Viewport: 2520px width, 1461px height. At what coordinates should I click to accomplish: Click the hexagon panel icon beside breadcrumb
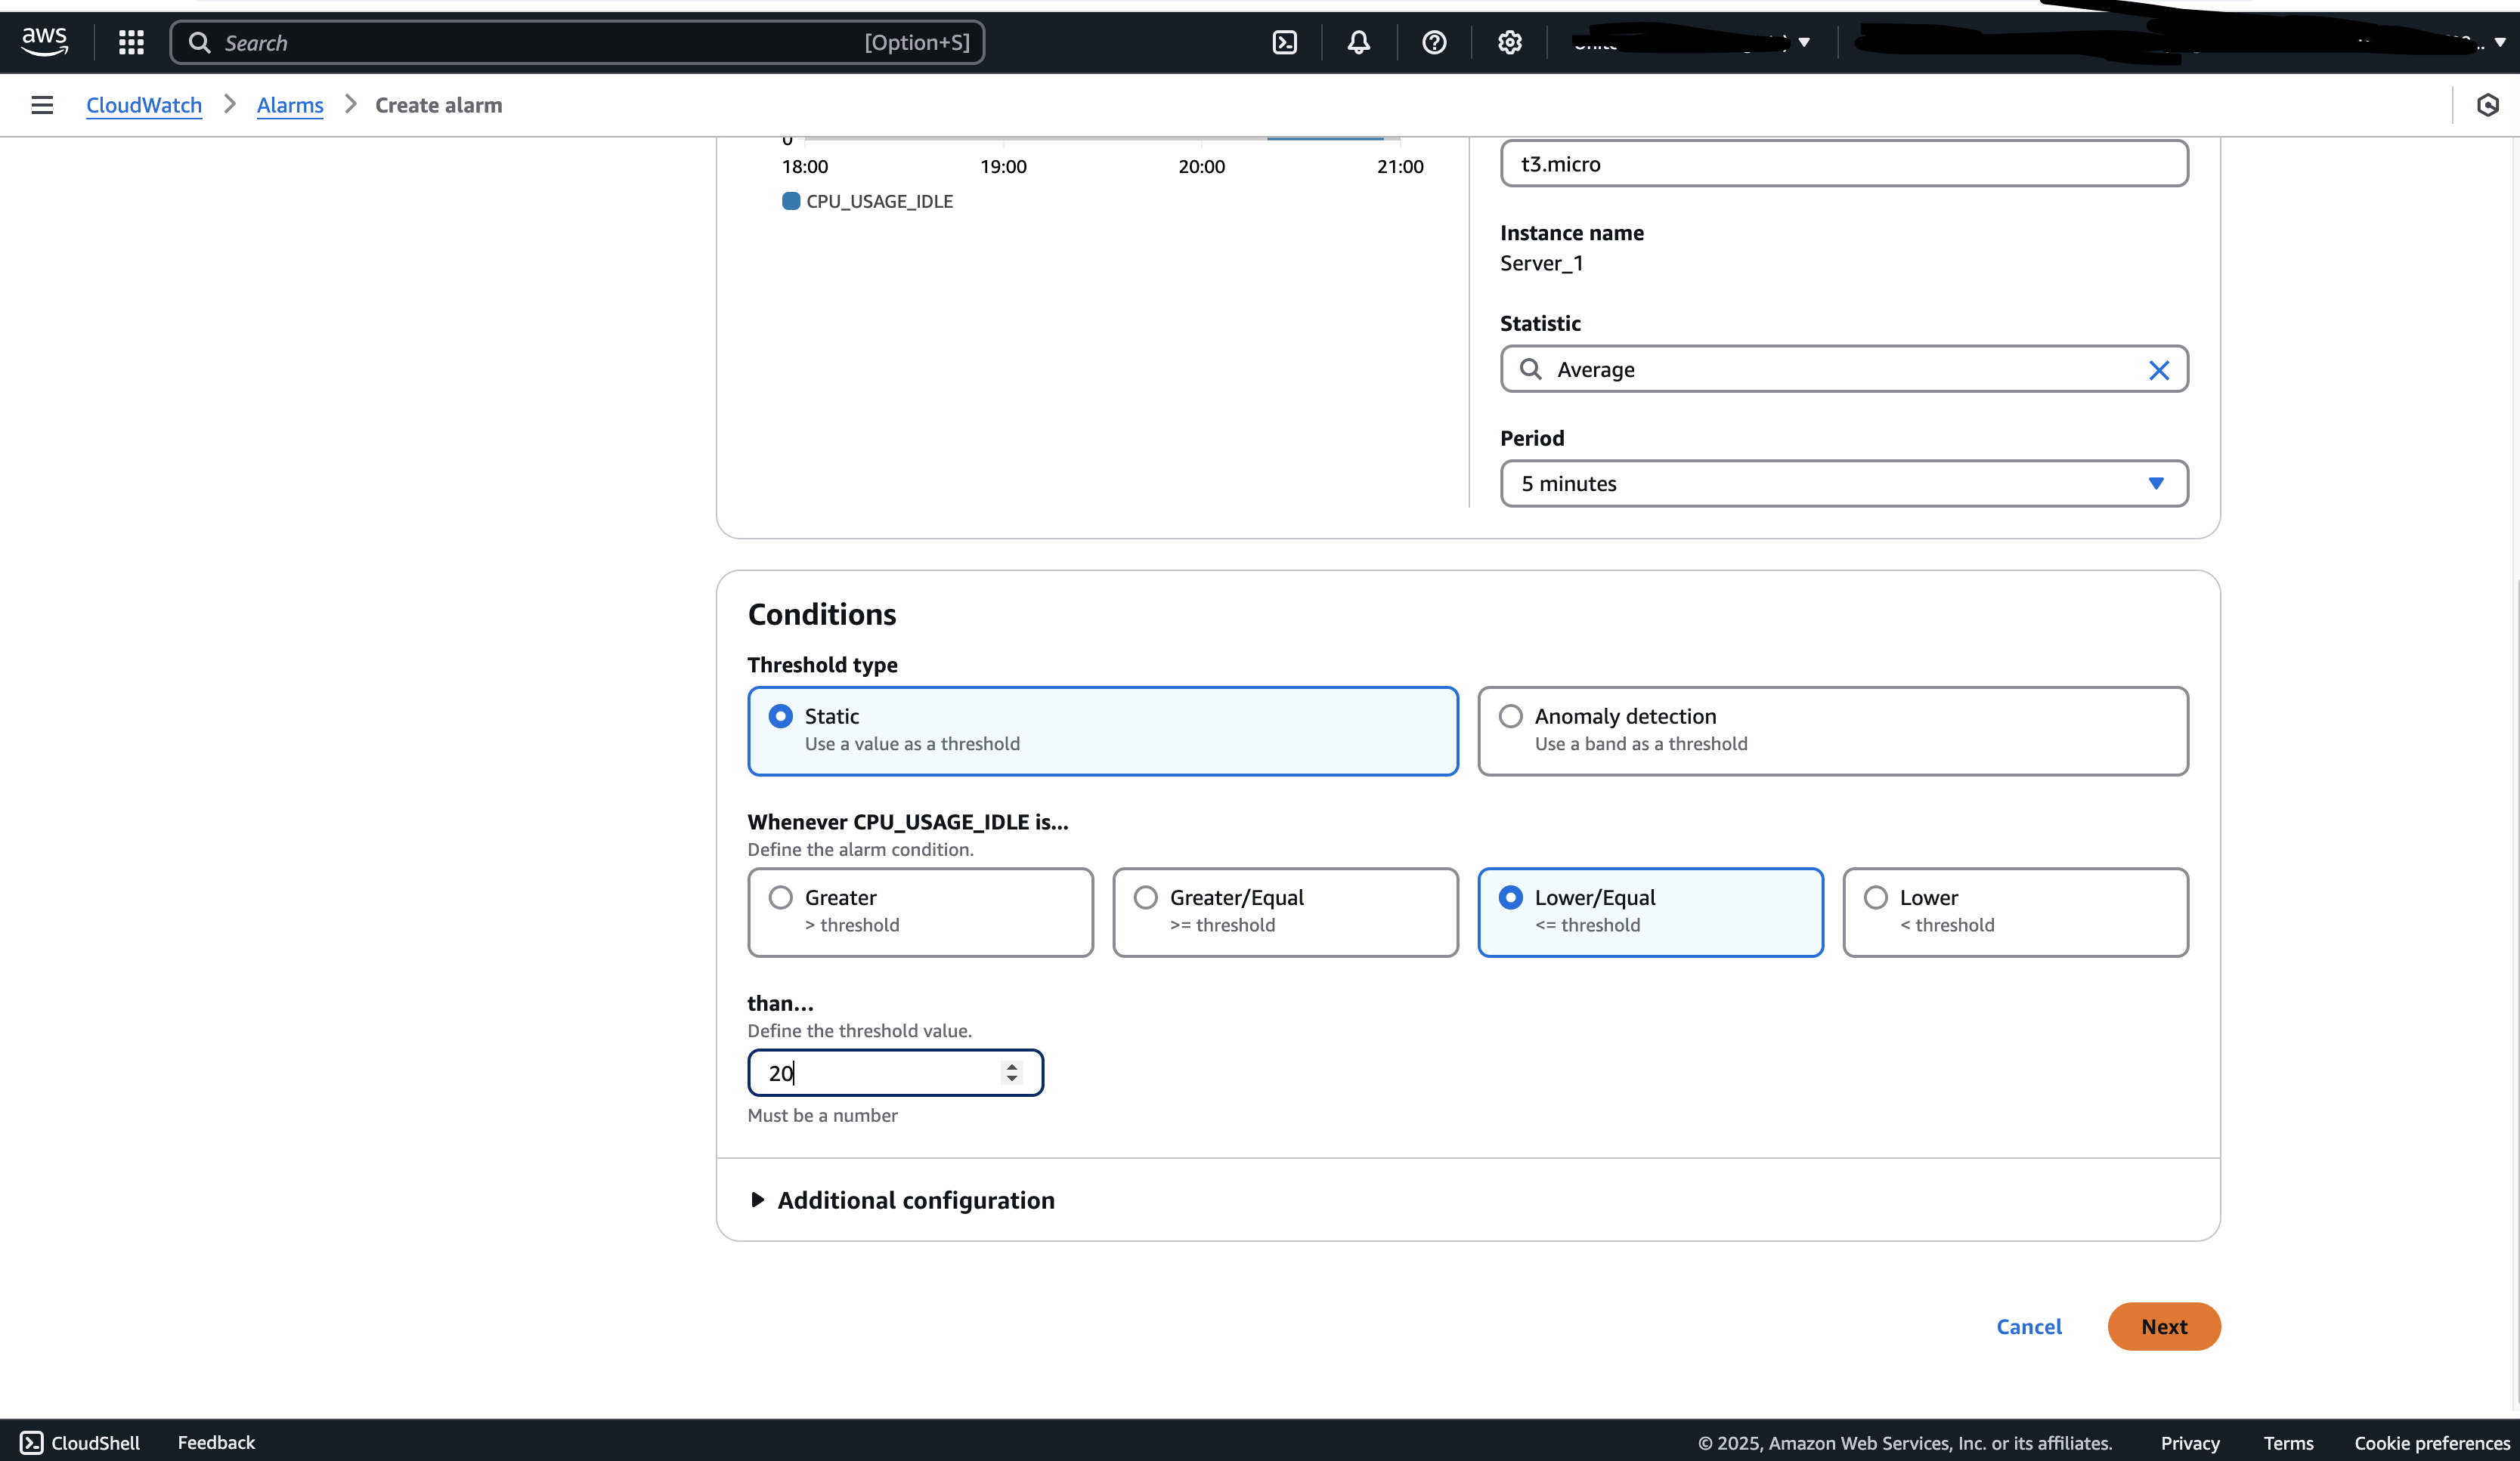[x=2488, y=105]
